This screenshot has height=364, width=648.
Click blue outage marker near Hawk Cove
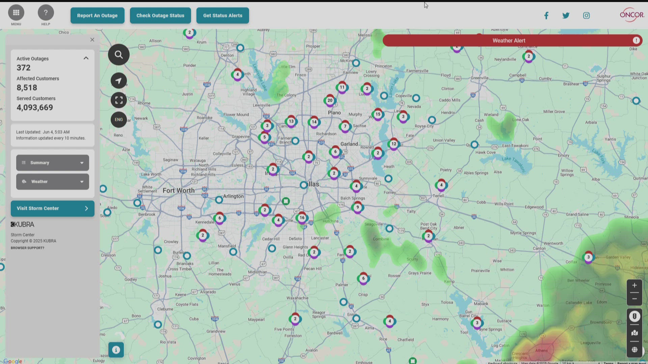[x=475, y=145]
